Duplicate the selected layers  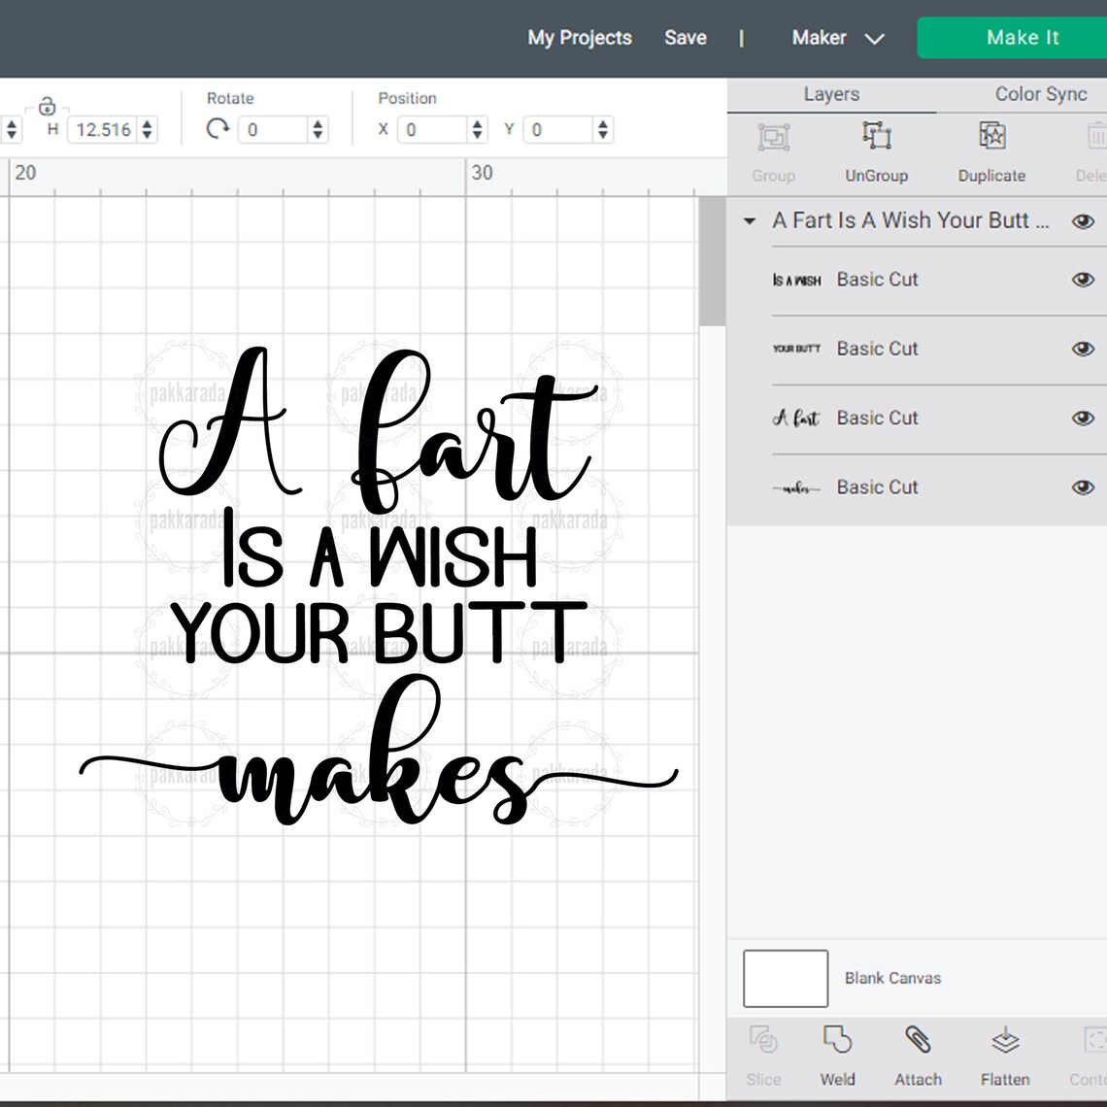point(990,136)
